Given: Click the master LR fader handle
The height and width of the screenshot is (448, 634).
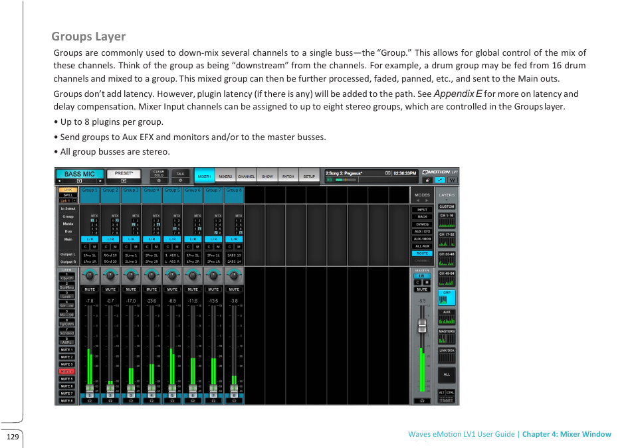Looking at the screenshot, I should (x=422, y=326).
